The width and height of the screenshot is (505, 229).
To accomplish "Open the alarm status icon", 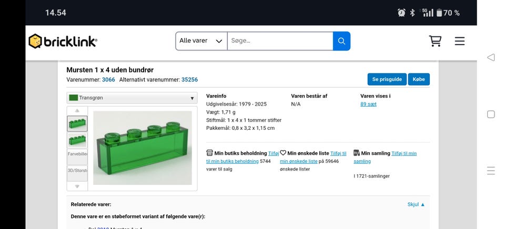I will 401,13.
